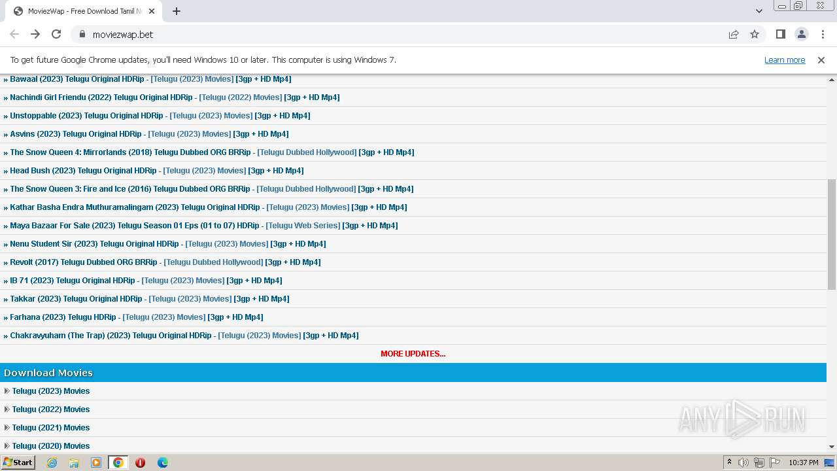Open Chrome's three-dot menu
The height and width of the screenshot is (471, 837).
pyautogui.click(x=823, y=34)
